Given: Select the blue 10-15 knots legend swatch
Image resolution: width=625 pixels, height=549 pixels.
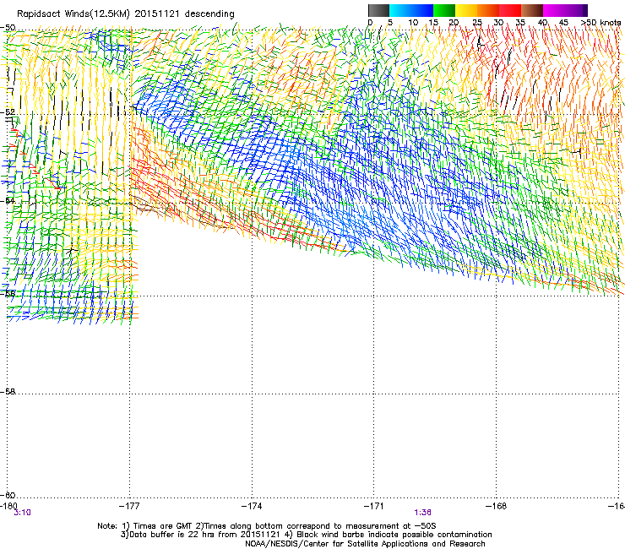Looking at the screenshot, I should click(422, 10).
